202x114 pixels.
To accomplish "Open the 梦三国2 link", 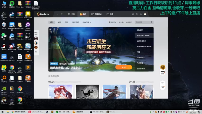I will pos(121,22).
